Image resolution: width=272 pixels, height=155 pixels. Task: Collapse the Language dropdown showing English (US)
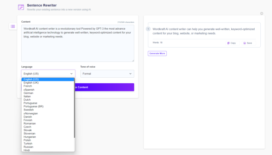click(48, 73)
